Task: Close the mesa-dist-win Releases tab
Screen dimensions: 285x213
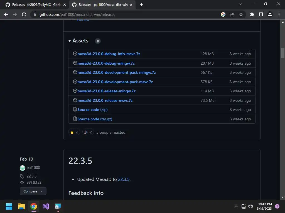Action: [x=131, y=5]
